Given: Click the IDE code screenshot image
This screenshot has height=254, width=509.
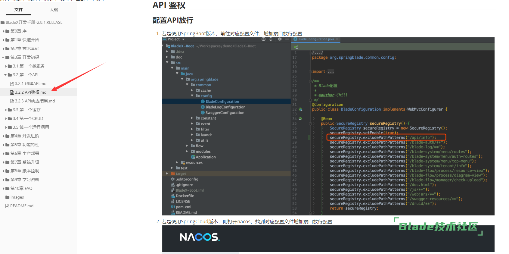Looking at the screenshot, I should coord(328,126).
